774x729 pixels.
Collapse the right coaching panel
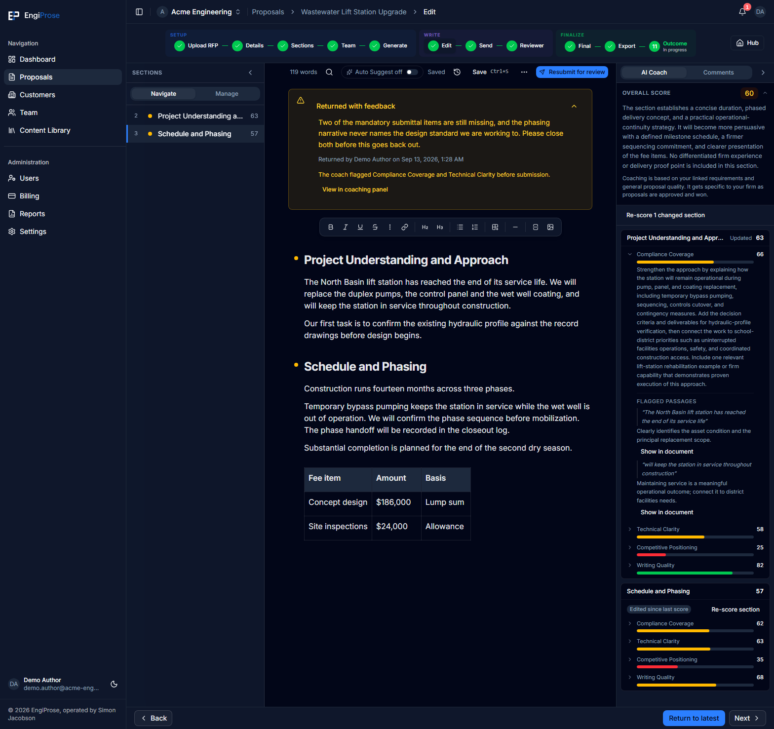pyautogui.click(x=763, y=73)
